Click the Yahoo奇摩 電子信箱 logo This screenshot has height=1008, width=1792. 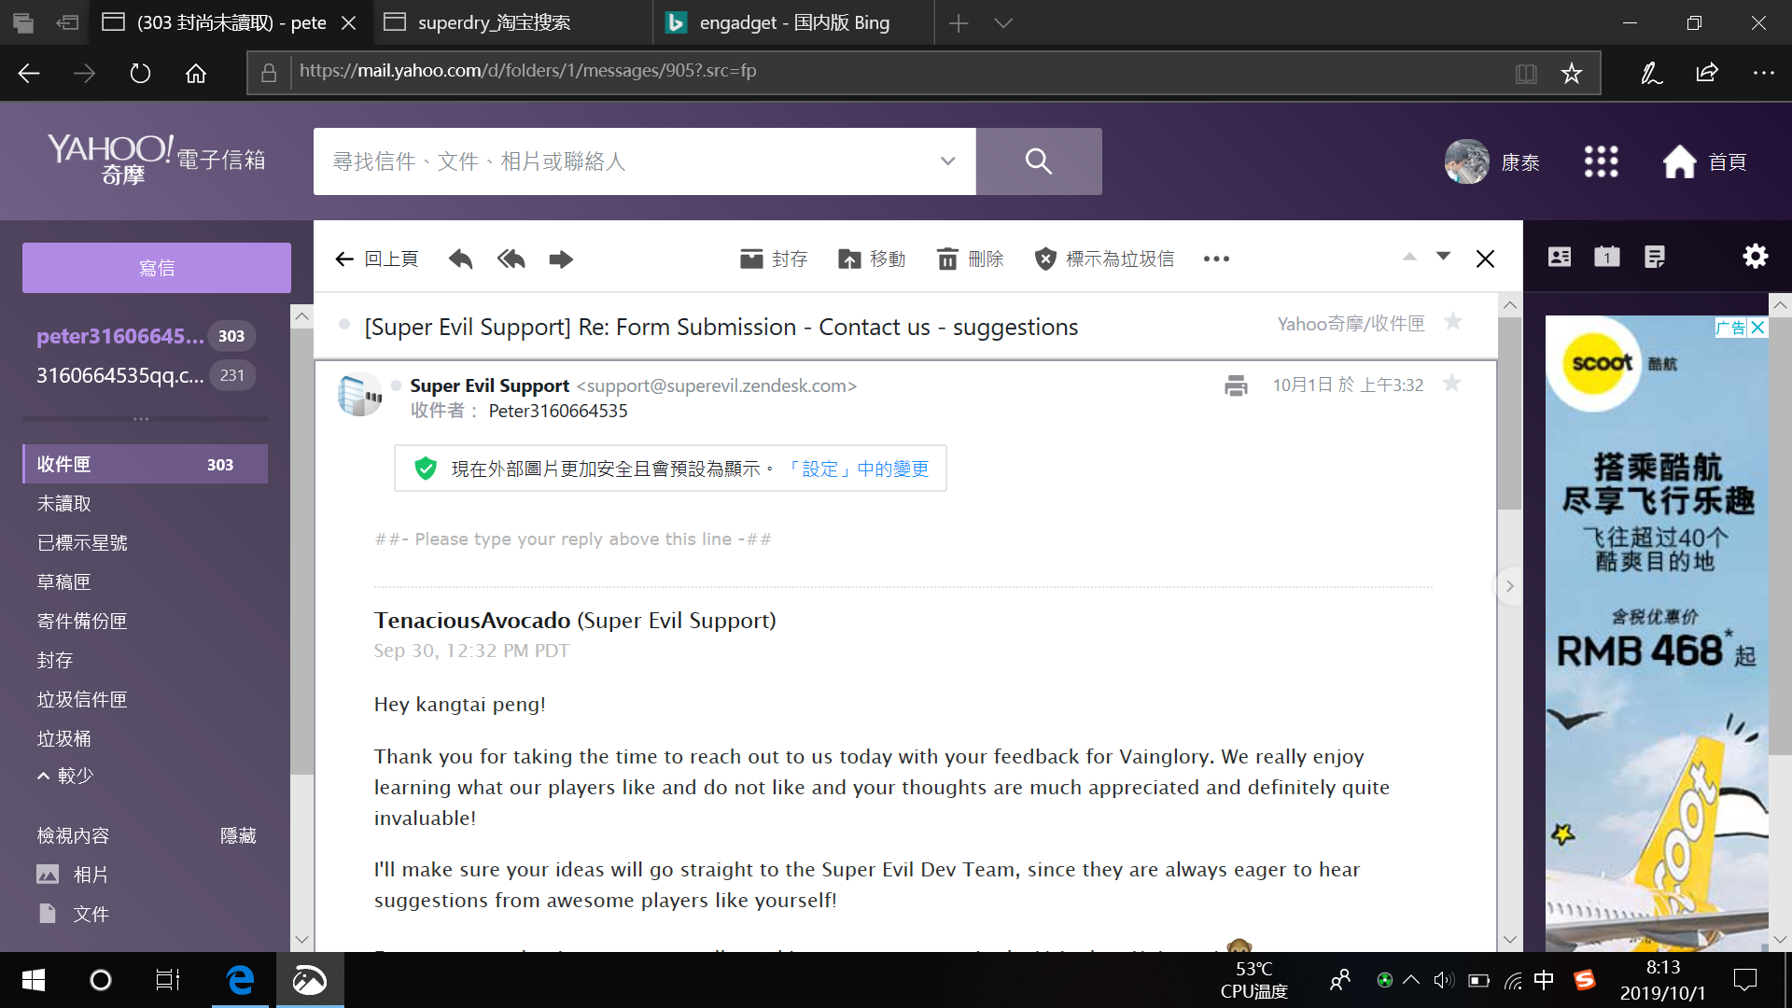click(x=157, y=159)
